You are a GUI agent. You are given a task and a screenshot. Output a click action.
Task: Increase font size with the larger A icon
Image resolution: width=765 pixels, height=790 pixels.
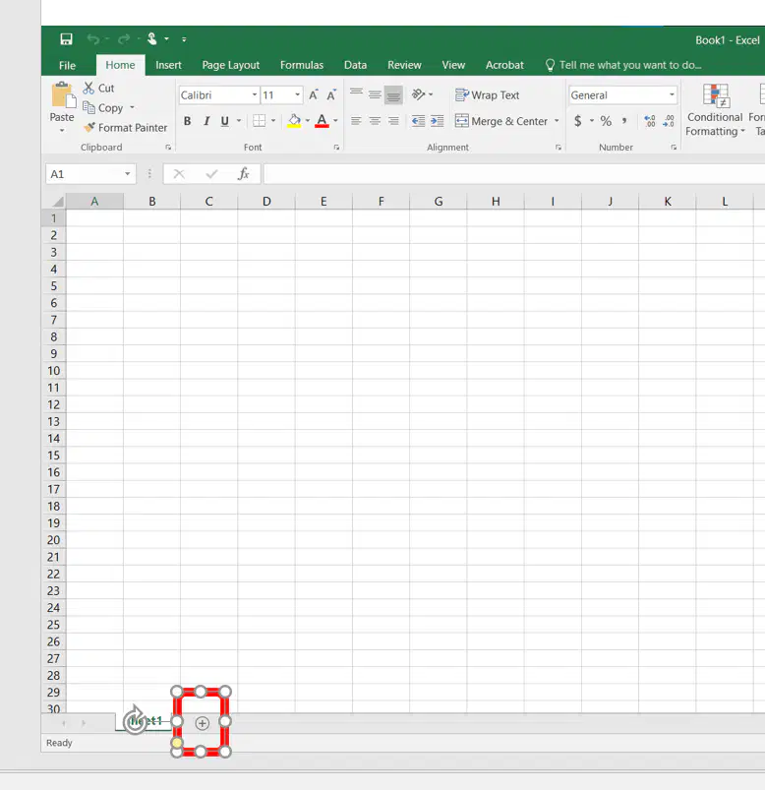tap(314, 94)
